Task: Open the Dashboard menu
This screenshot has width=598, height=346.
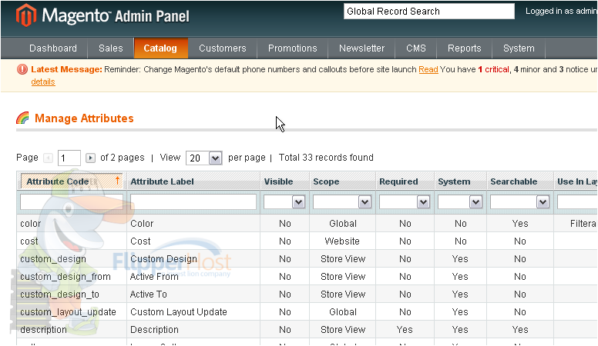Action: (53, 48)
